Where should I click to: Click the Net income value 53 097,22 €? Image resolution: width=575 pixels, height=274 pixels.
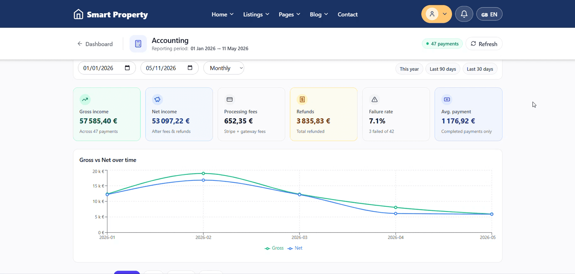click(x=171, y=121)
